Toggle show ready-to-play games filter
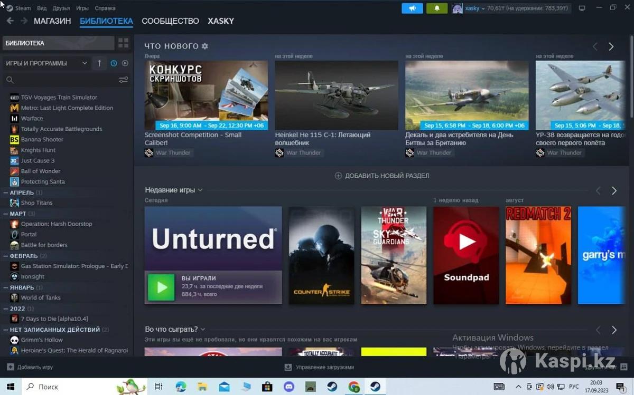634x395 pixels. tap(125, 63)
